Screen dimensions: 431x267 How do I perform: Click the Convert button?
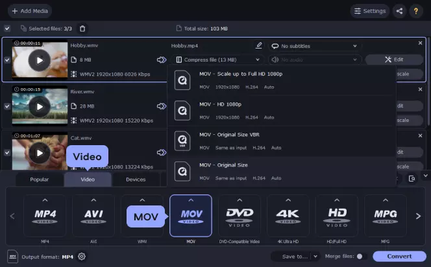pyautogui.click(x=399, y=256)
